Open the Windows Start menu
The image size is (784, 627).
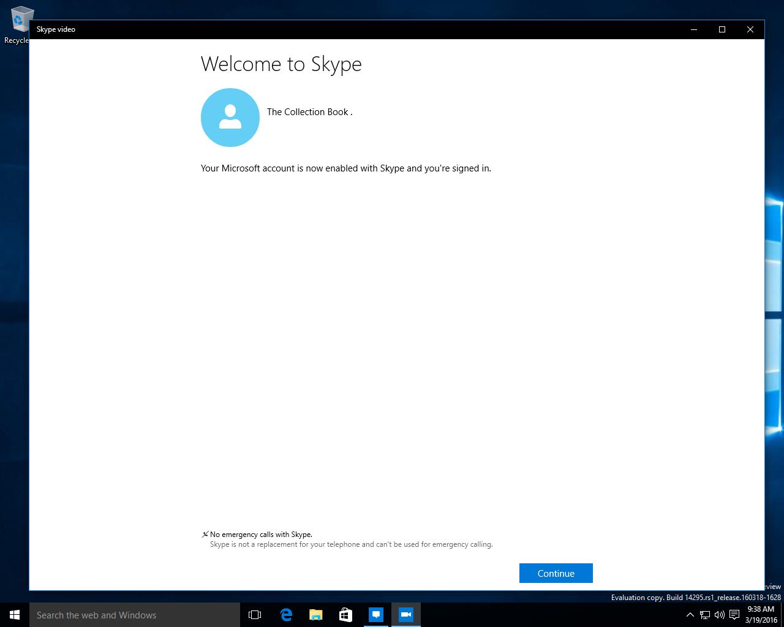point(15,615)
